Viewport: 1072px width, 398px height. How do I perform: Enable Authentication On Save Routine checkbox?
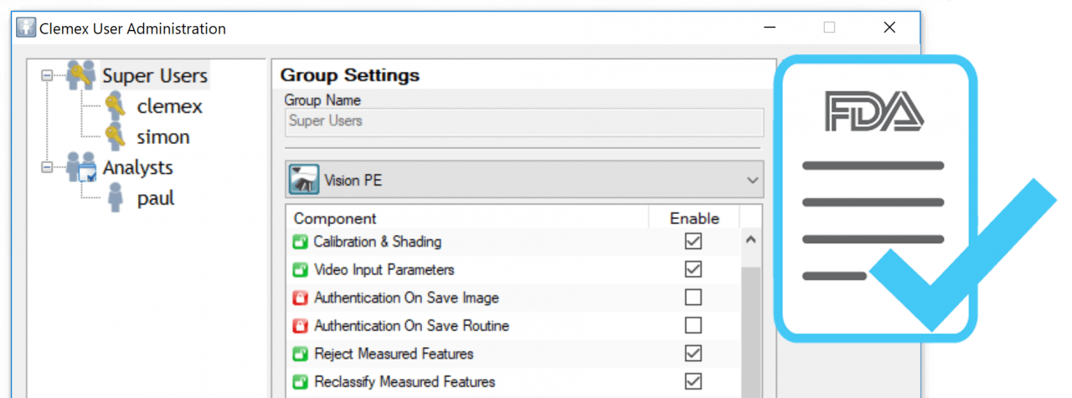pyautogui.click(x=693, y=324)
